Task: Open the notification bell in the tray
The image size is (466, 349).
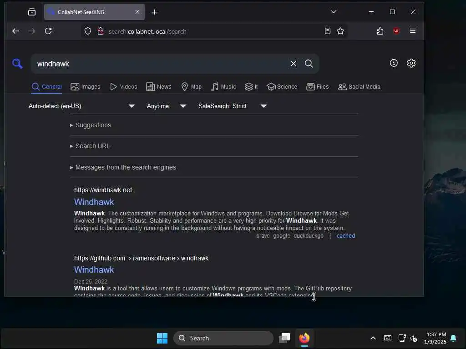Action: [453, 338]
